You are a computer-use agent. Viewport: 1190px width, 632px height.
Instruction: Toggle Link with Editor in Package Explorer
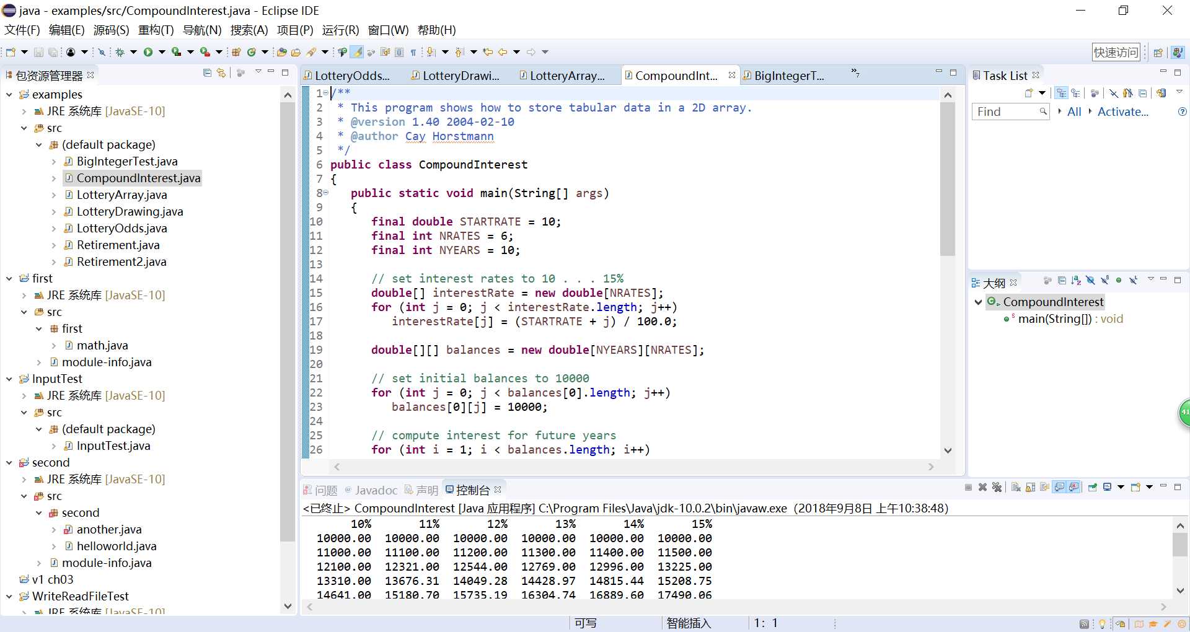click(221, 73)
